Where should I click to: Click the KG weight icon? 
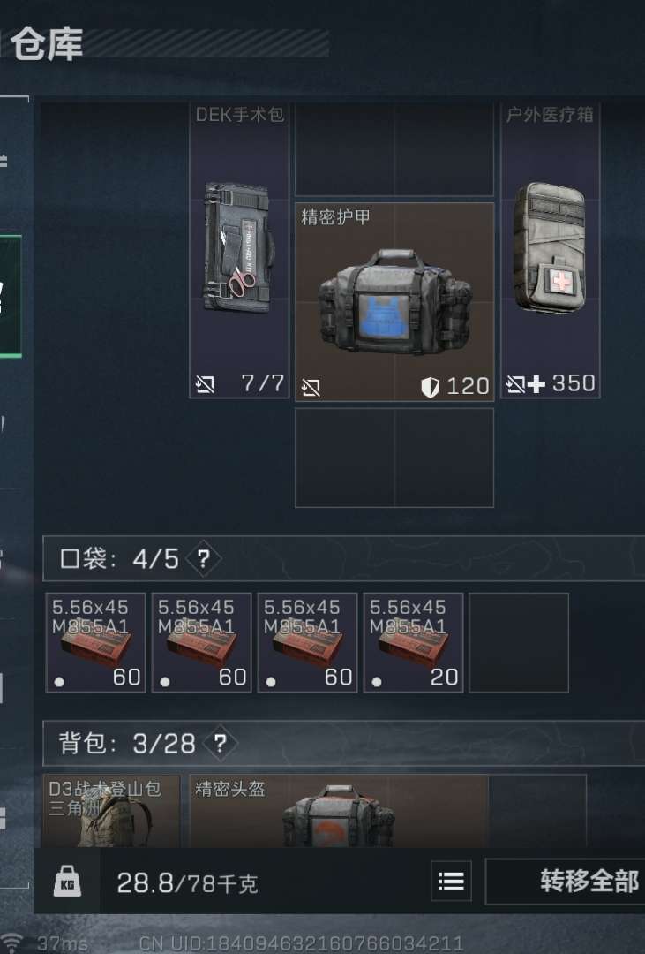pos(67,881)
